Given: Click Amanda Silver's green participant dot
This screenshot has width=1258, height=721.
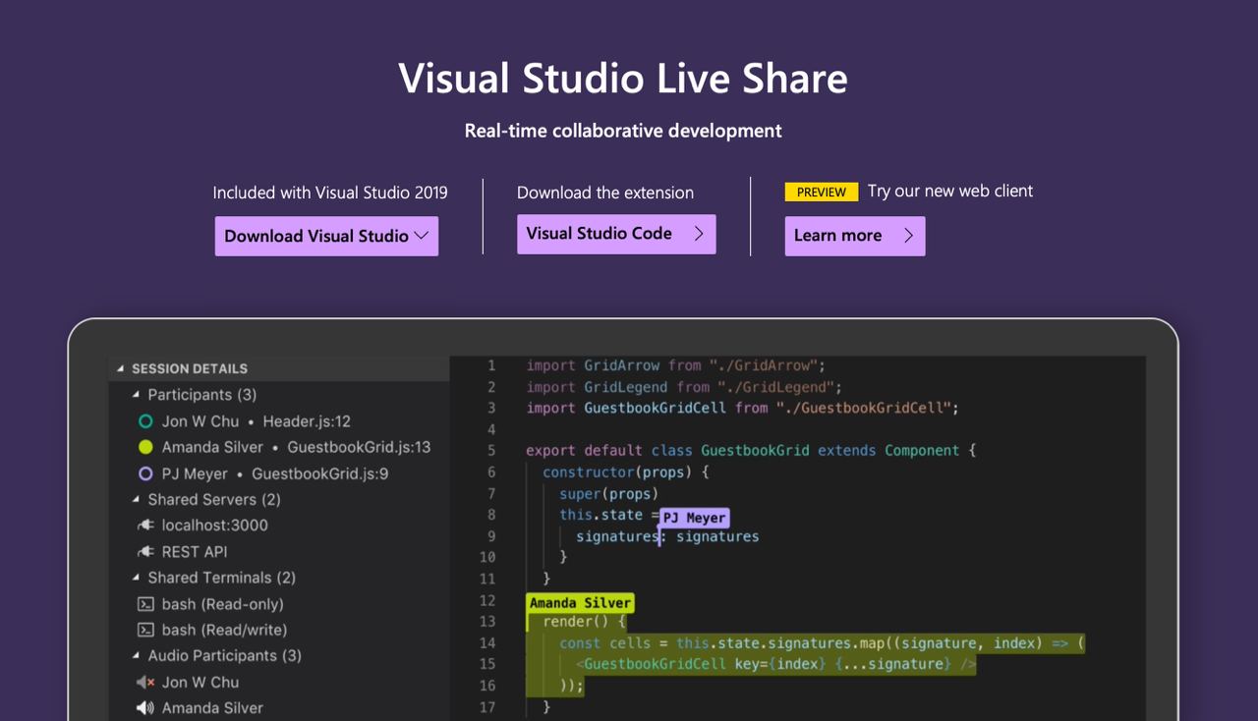Looking at the screenshot, I should (x=145, y=447).
